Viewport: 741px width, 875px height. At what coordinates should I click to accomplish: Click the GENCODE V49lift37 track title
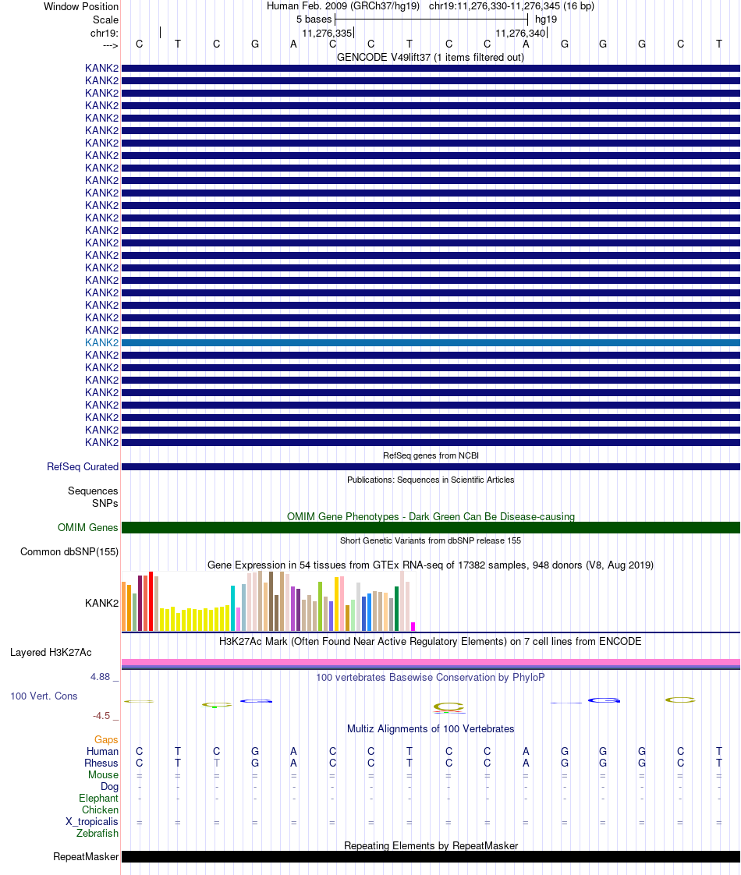click(431, 57)
